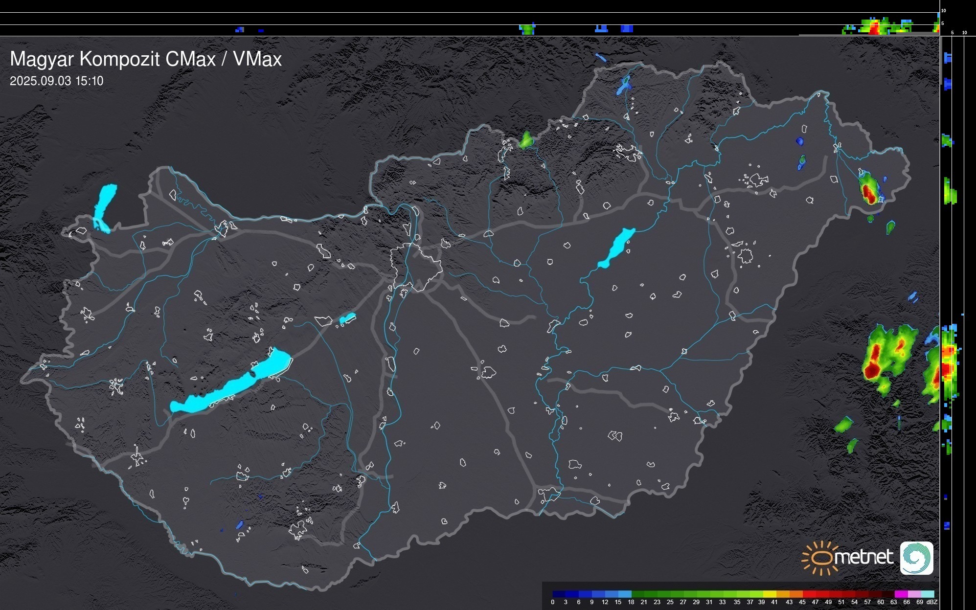Click the 2025.09.03 15:10 timestamp
The height and width of the screenshot is (610, 976).
pyautogui.click(x=57, y=81)
